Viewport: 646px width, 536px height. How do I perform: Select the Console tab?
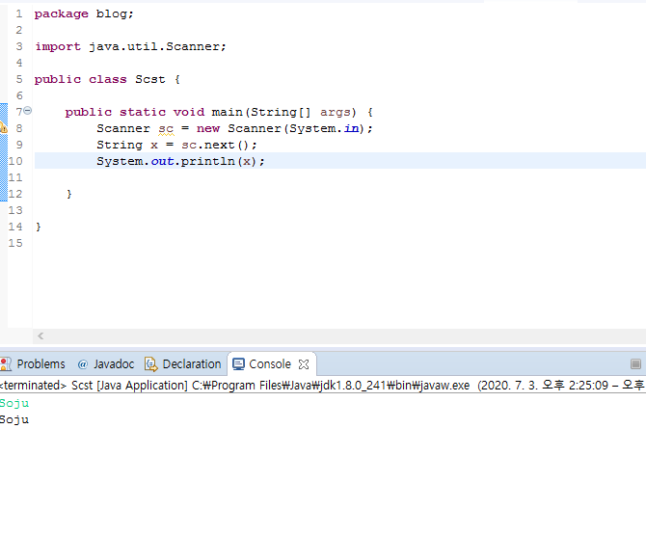[x=262, y=364]
